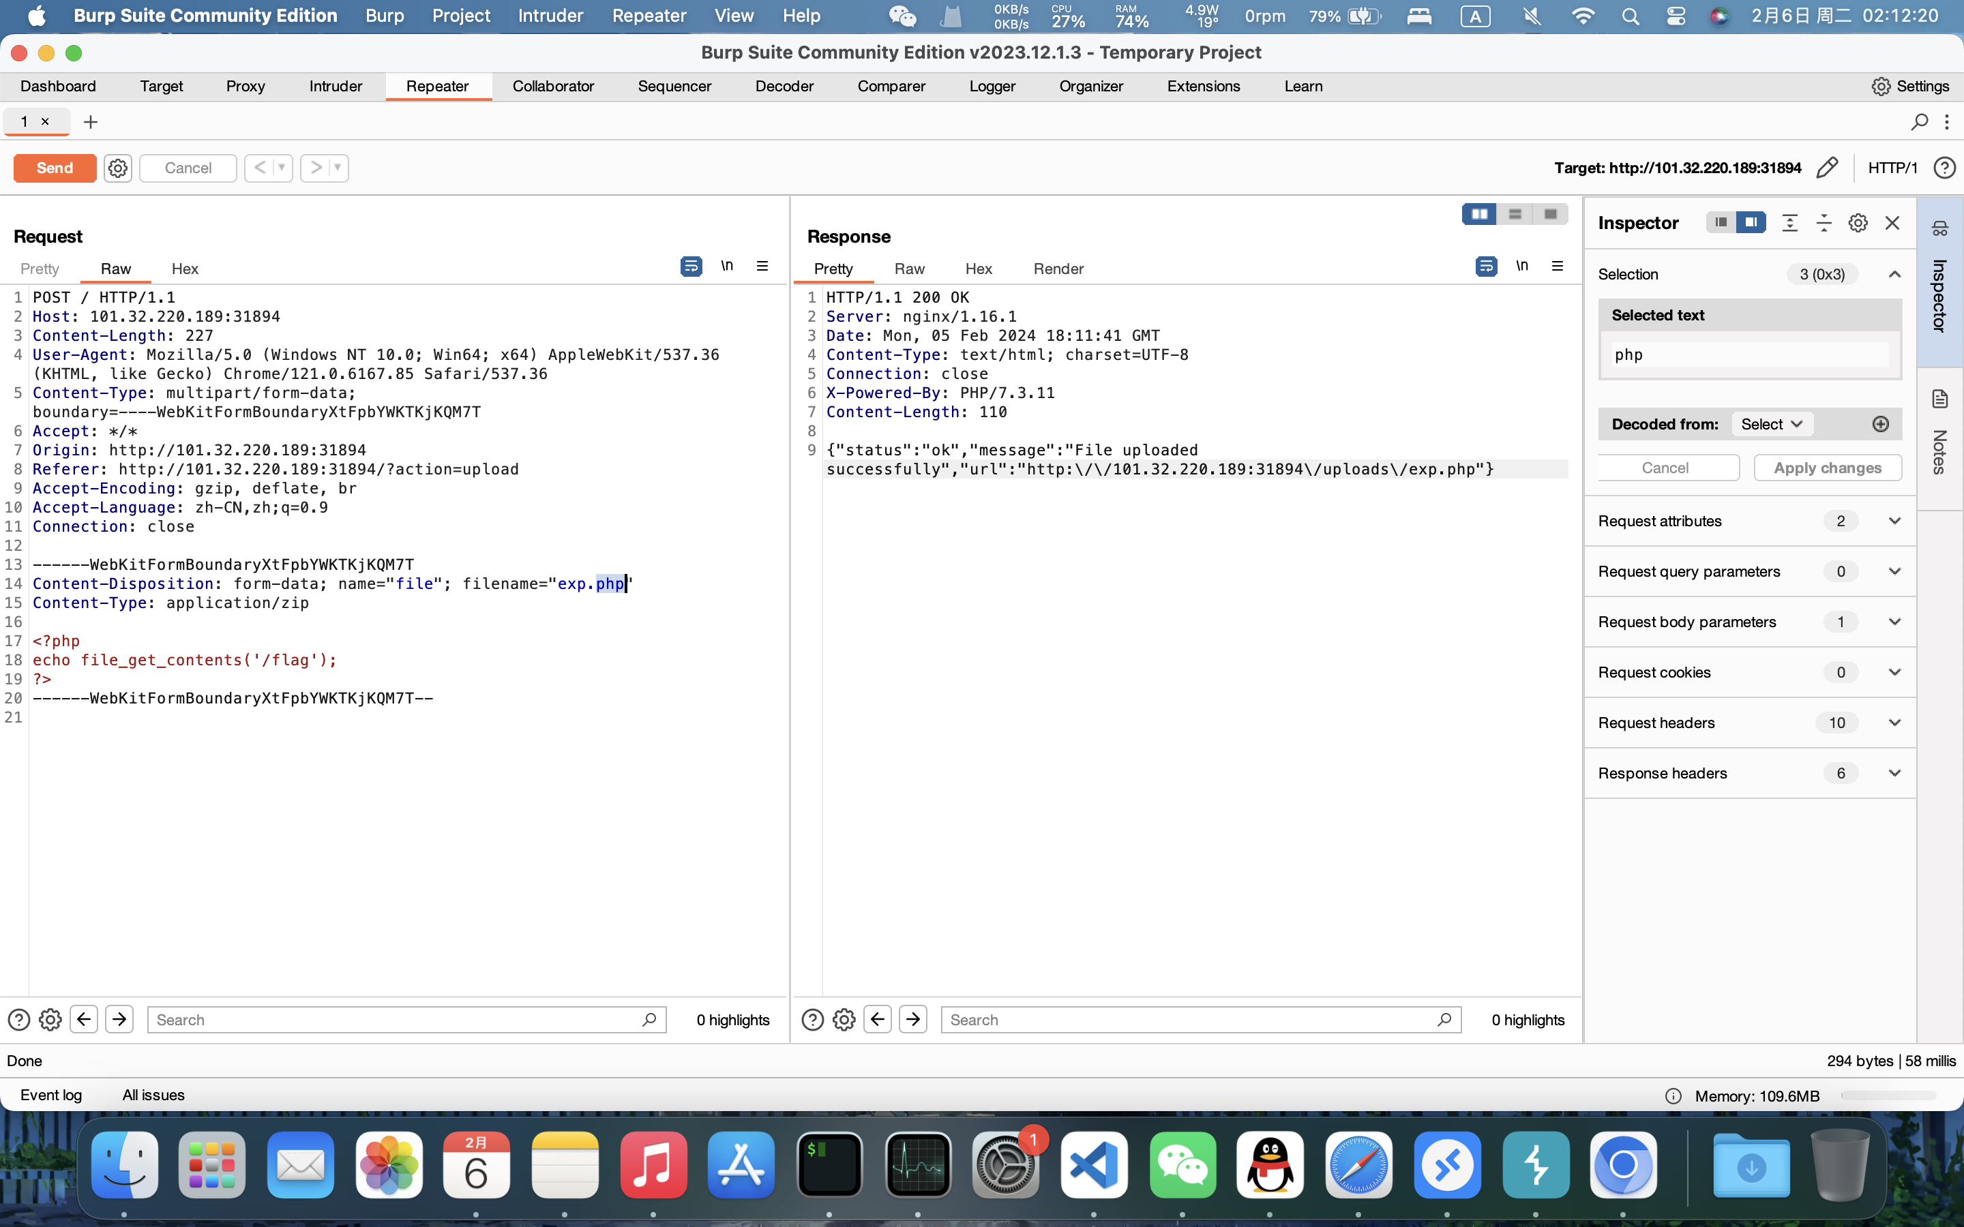The height and width of the screenshot is (1227, 1964).
Task: Open Repeater send settings gear icon
Action: pyautogui.click(x=118, y=168)
